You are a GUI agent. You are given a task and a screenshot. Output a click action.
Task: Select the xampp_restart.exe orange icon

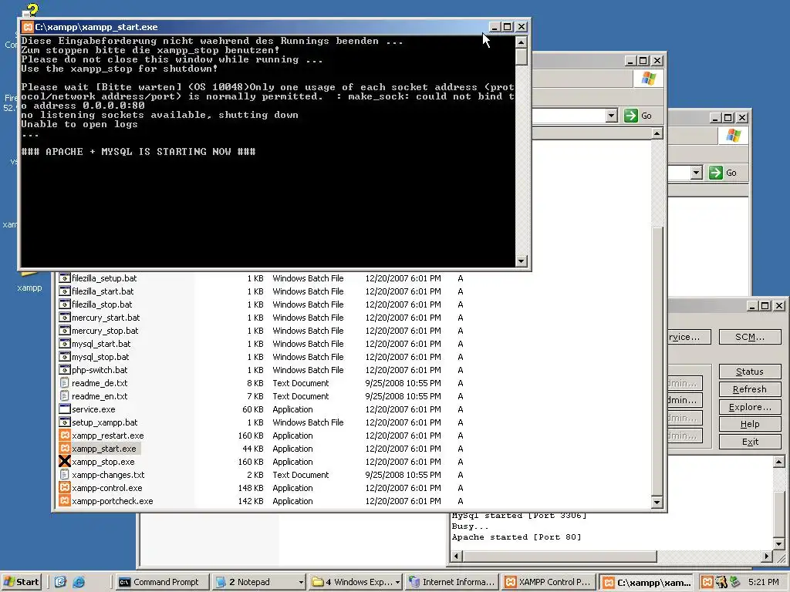point(65,435)
